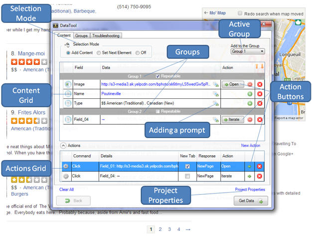Viewport: 312px width, 237px height.
Task: Remove the Image row with red X
Action: (260, 84)
